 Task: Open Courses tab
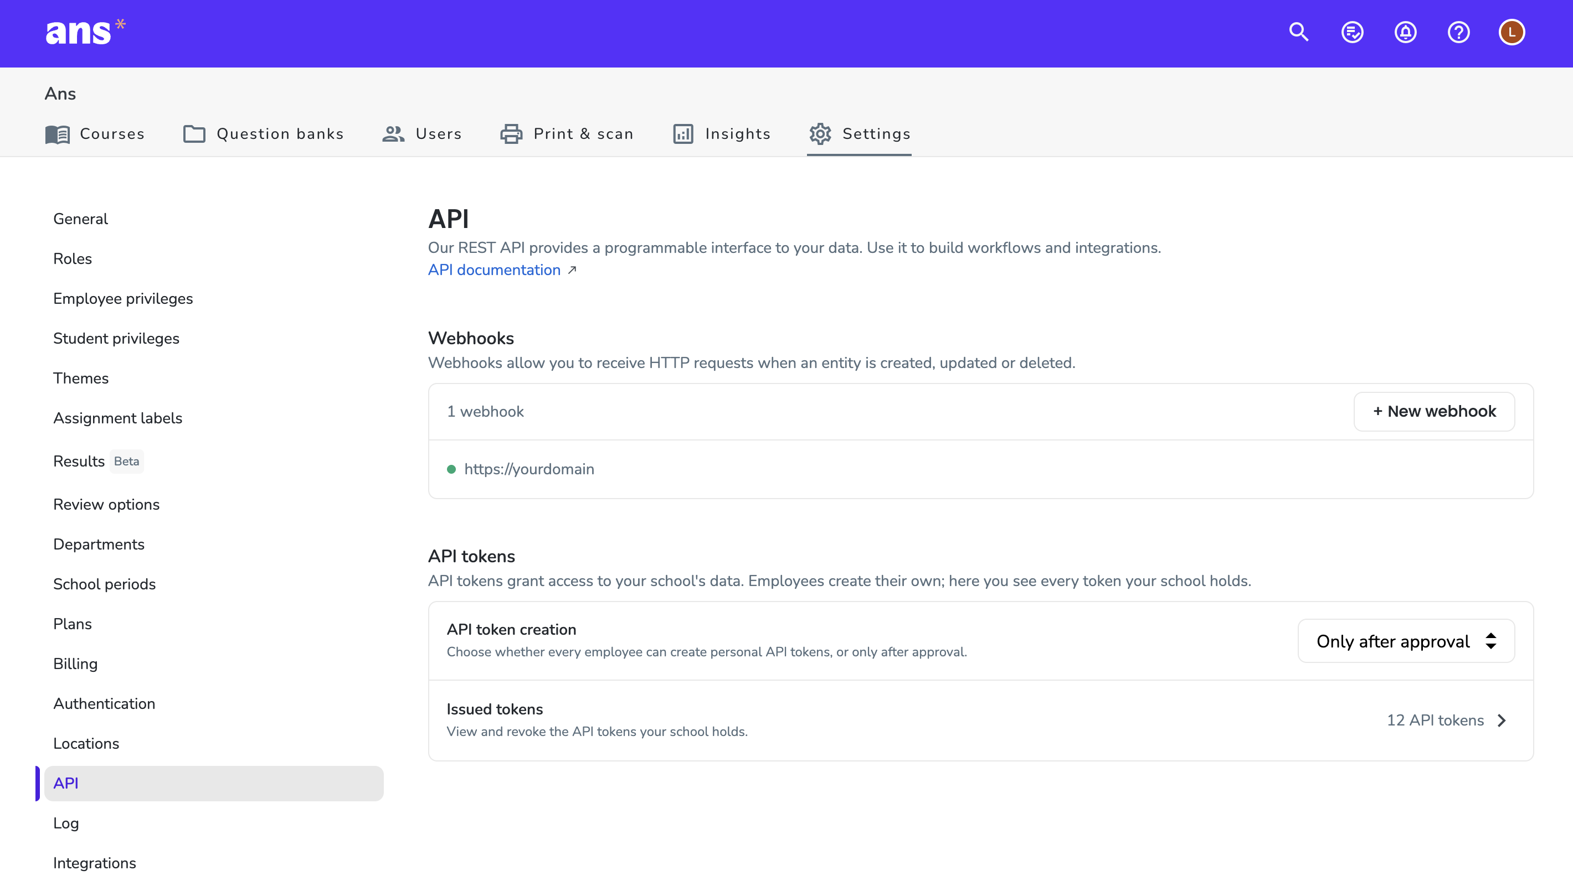[95, 133]
